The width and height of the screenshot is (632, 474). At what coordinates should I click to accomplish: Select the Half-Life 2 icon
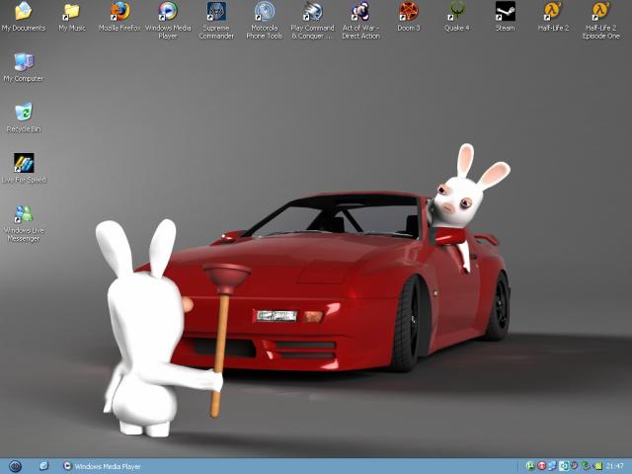pyautogui.click(x=553, y=17)
